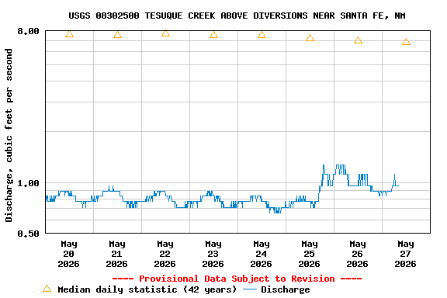Click the 'May 22 2026' date label

[x=165, y=254]
